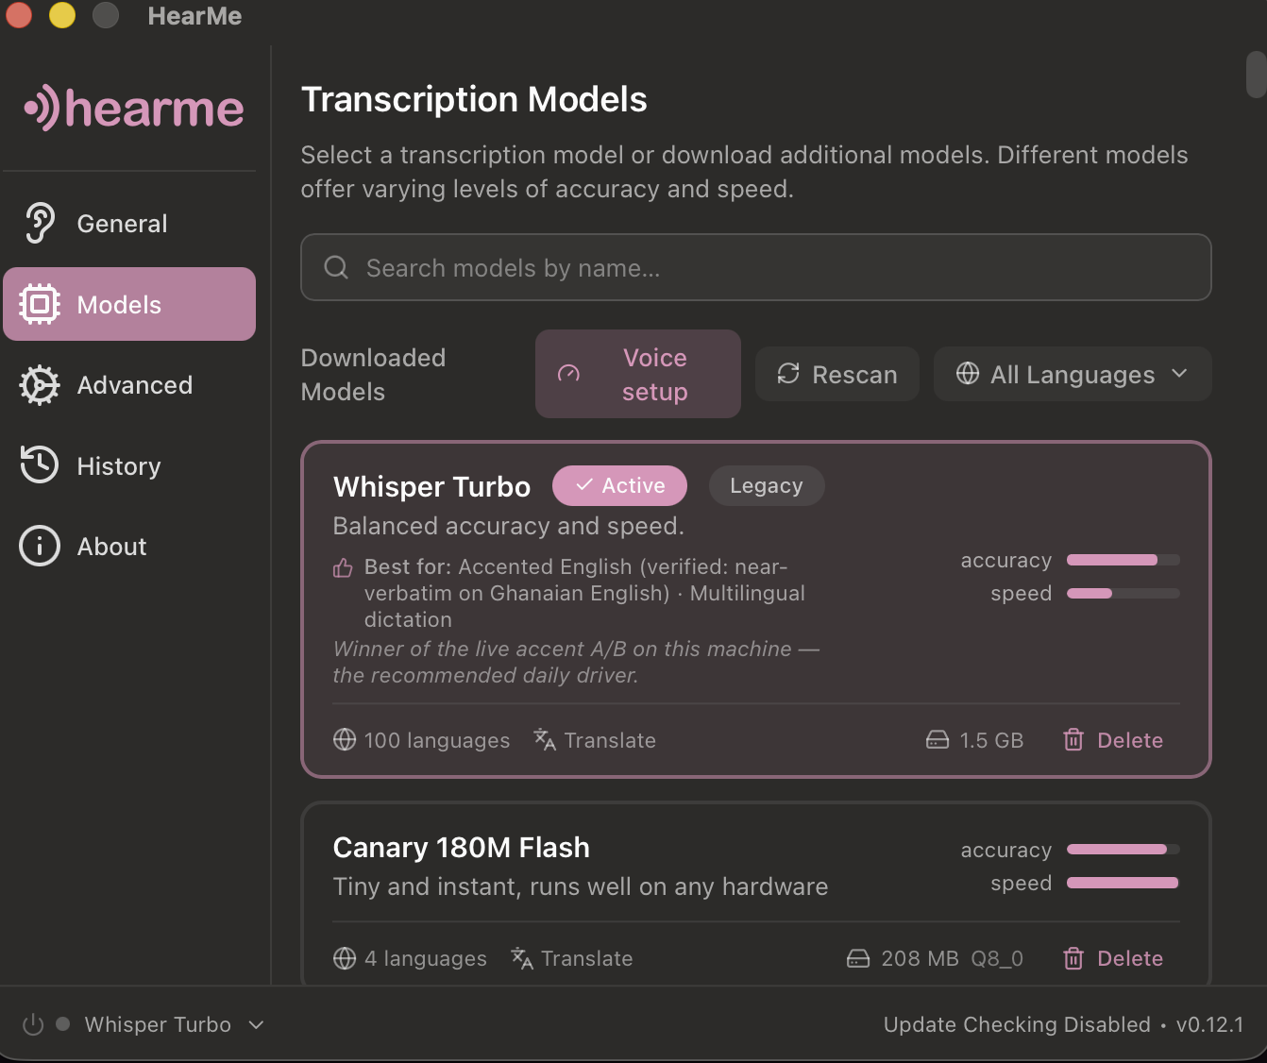Go to the Advanced section

pyautogui.click(x=129, y=385)
